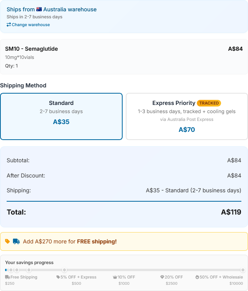
Task: Click the '$1000' milestone label
Action: (x=124, y=283)
